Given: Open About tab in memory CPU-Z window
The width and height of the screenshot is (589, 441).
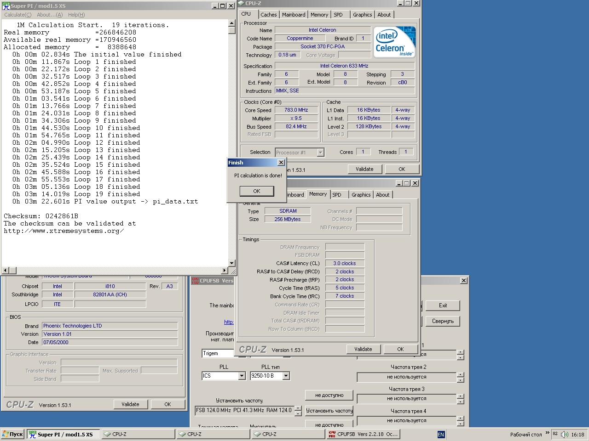Looking at the screenshot, I should [x=383, y=195].
